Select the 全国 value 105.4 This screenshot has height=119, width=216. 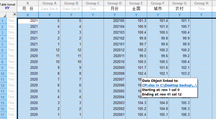click(x=136, y=115)
